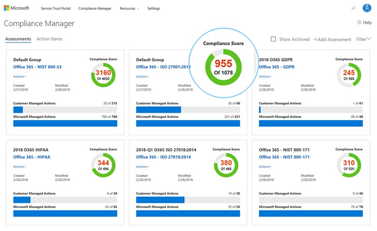This screenshot has height=231, width=377.
Task: Click Microsoft Managed Actions bar 65 of 65
Action: [x=65, y=213]
